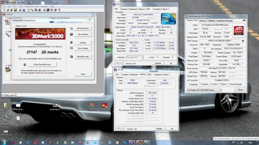Select the 3dmark200... desktop icon
The width and height of the screenshot is (259, 145).
104,106
